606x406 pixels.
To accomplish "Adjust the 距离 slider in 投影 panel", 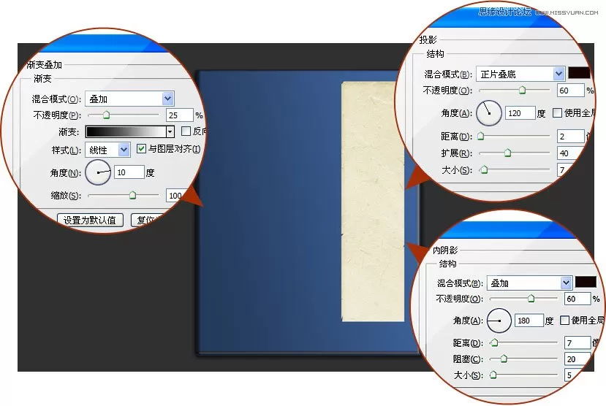I will pos(481,137).
